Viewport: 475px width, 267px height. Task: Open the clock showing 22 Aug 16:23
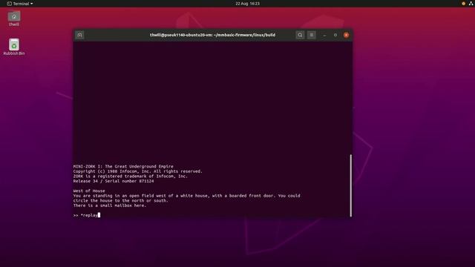click(247, 4)
